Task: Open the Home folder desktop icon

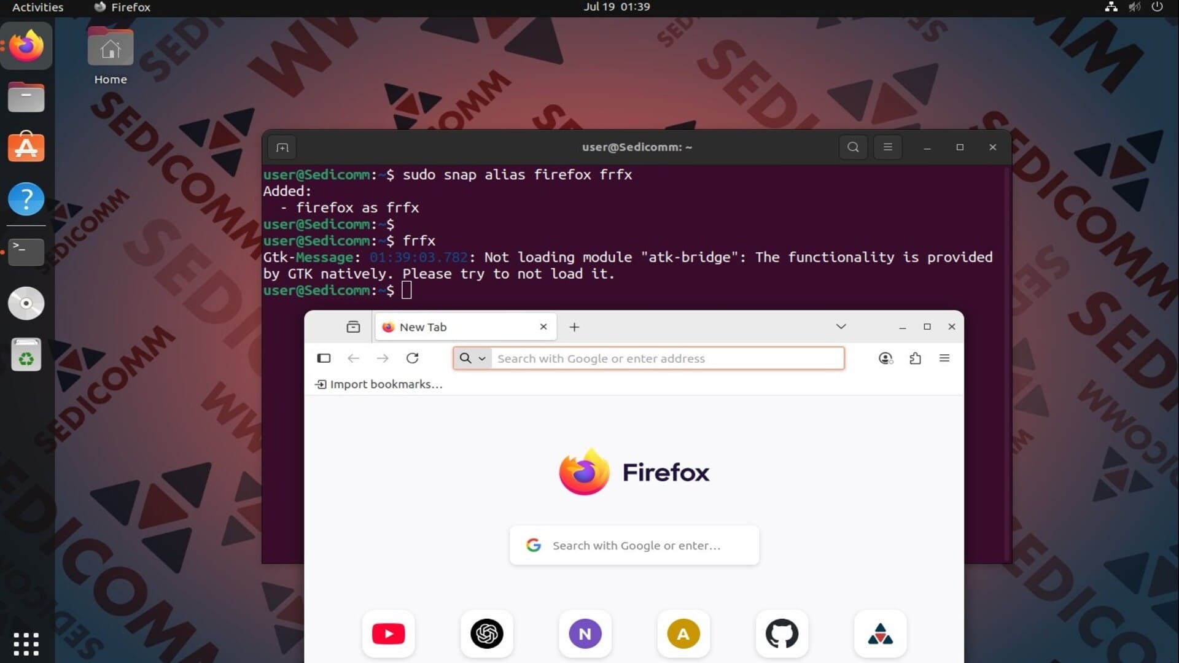Action: tap(111, 56)
